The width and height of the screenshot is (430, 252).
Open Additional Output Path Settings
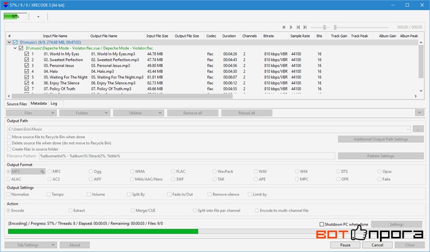[381, 139]
